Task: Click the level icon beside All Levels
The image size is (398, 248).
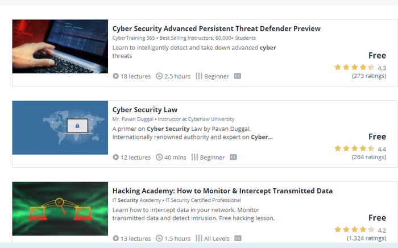Action: pos(198,239)
